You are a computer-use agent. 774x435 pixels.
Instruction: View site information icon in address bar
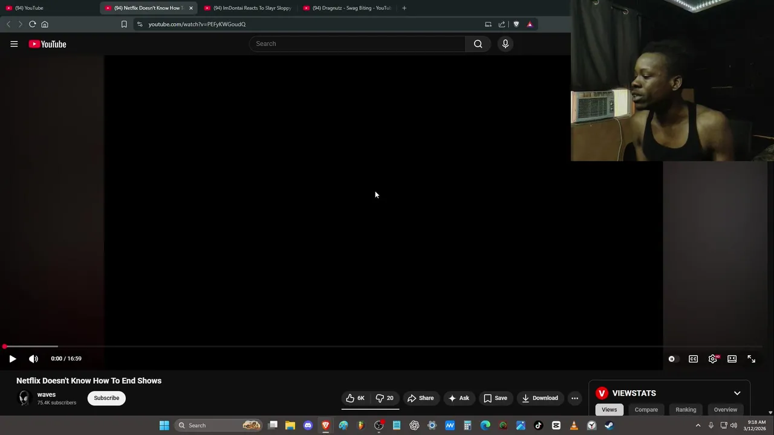click(x=140, y=24)
